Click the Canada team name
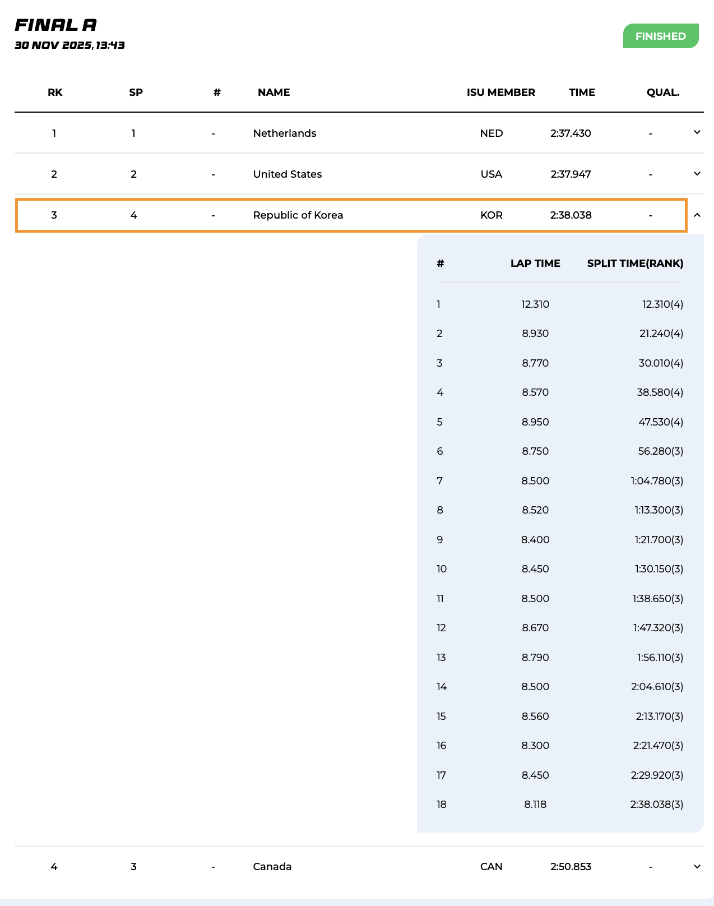 (x=272, y=866)
